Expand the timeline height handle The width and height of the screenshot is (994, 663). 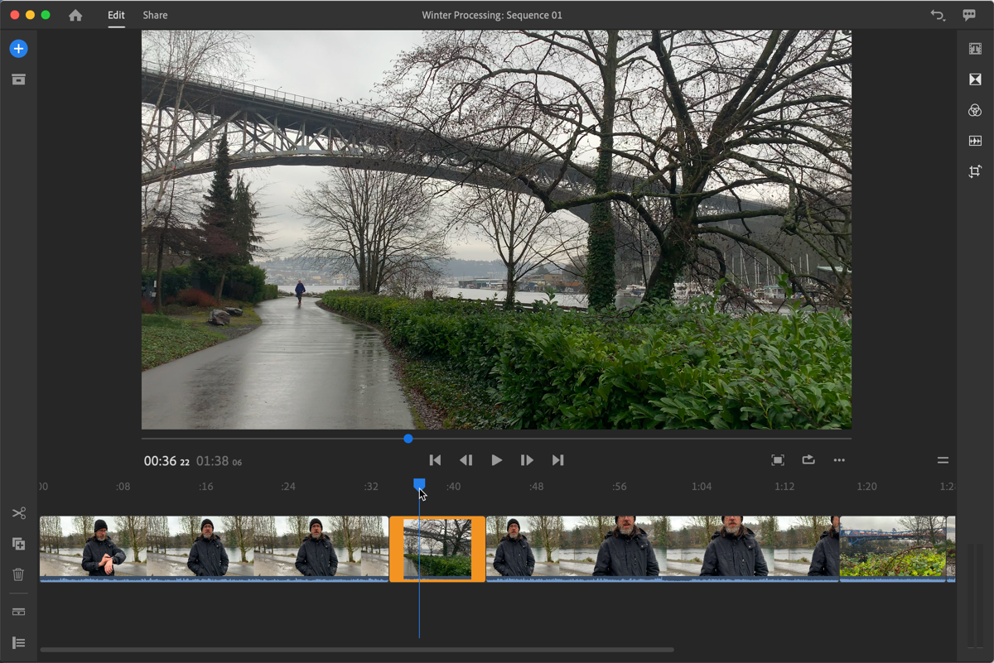(943, 460)
